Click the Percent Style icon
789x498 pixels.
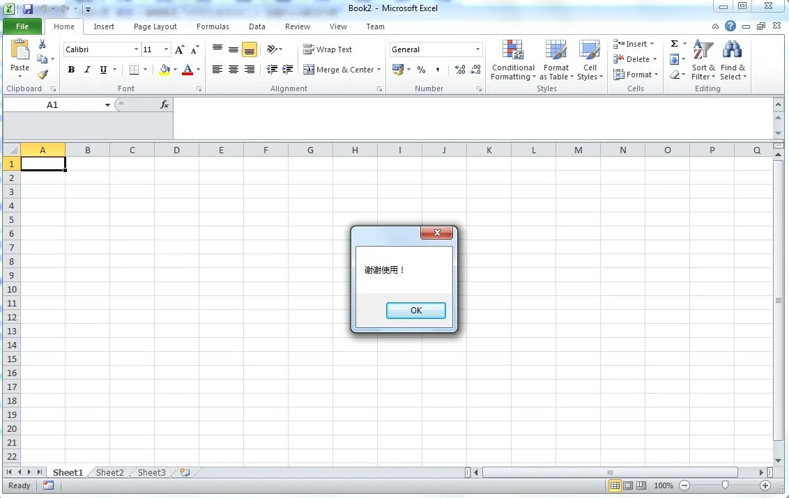click(x=421, y=70)
